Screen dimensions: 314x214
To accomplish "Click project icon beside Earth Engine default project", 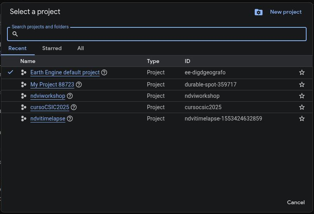I will pos(24,72).
